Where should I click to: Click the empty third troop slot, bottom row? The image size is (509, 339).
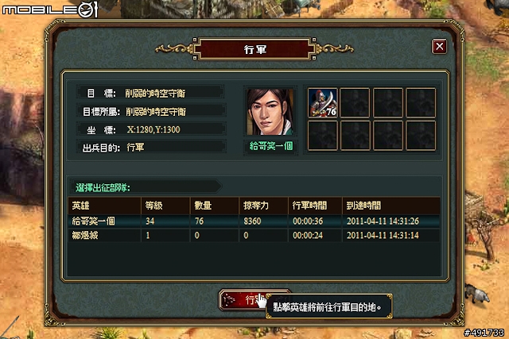388,136
